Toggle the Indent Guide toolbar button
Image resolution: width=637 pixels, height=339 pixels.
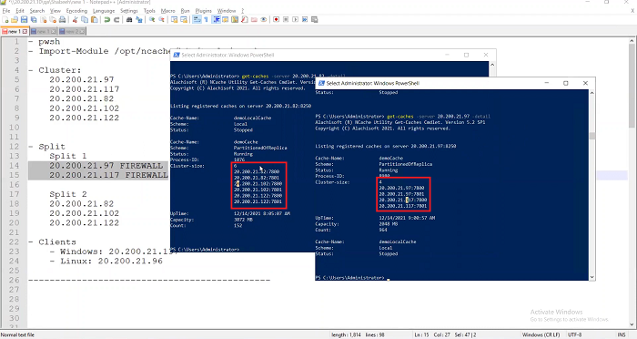(217, 19)
